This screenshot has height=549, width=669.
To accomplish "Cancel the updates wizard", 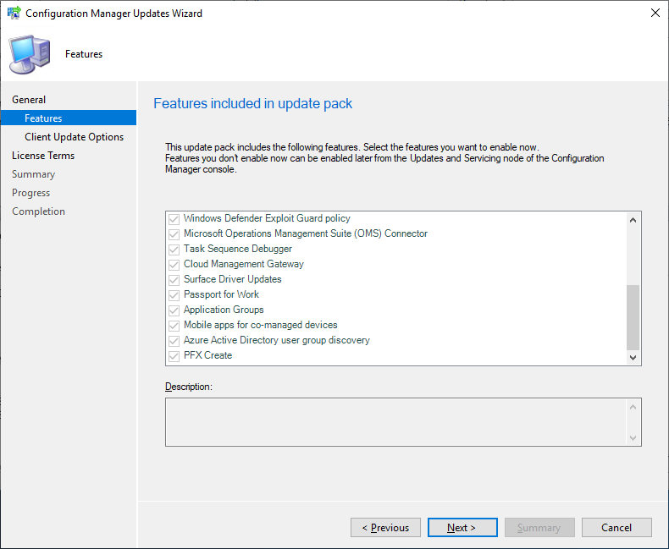I will (x=616, y=528).
